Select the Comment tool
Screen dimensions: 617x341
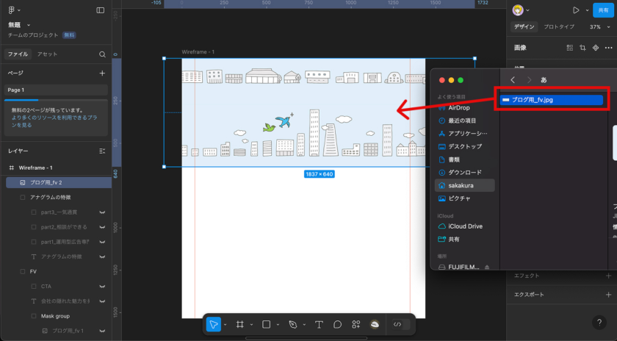(x=337, y=324)
